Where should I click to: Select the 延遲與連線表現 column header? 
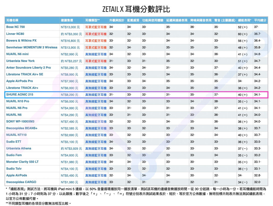[x=177, y=20]
